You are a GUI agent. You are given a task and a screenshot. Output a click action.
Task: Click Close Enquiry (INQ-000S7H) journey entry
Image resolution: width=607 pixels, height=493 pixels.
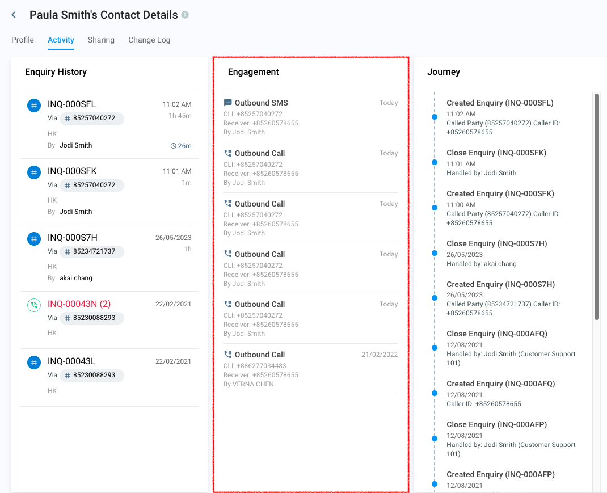tap(497, 243)
